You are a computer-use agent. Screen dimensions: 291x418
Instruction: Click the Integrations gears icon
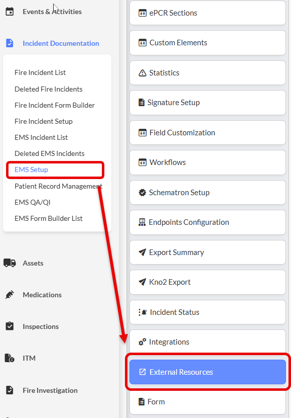[142, 342]
